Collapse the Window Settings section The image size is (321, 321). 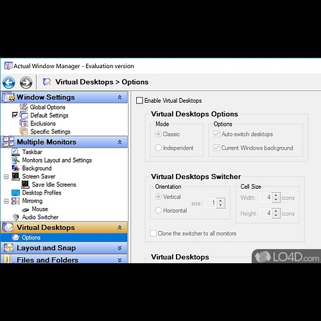[119, 98]
